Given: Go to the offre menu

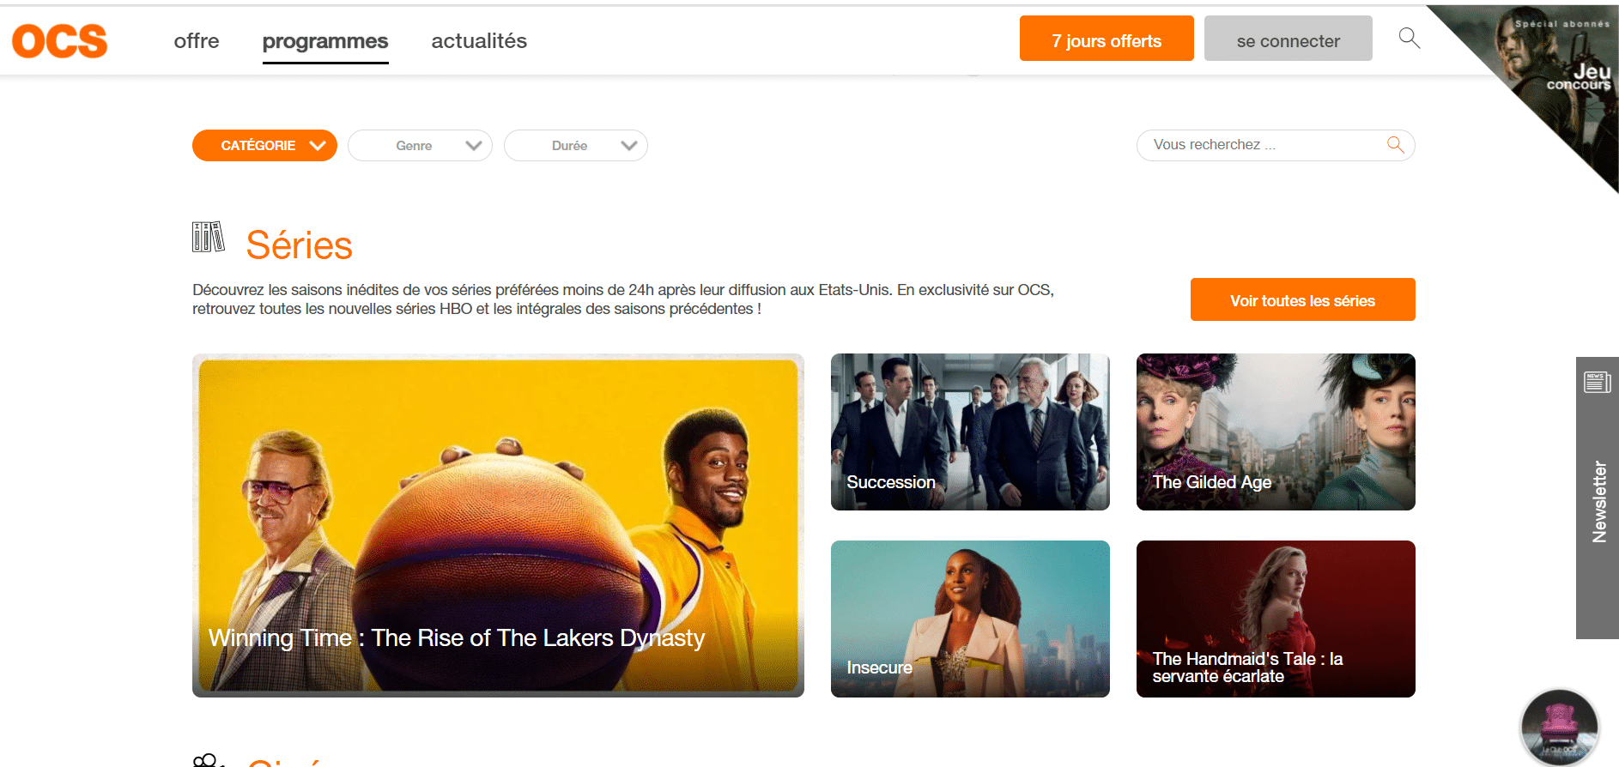Looking at the screenshot, I should [x=197, y=41].
